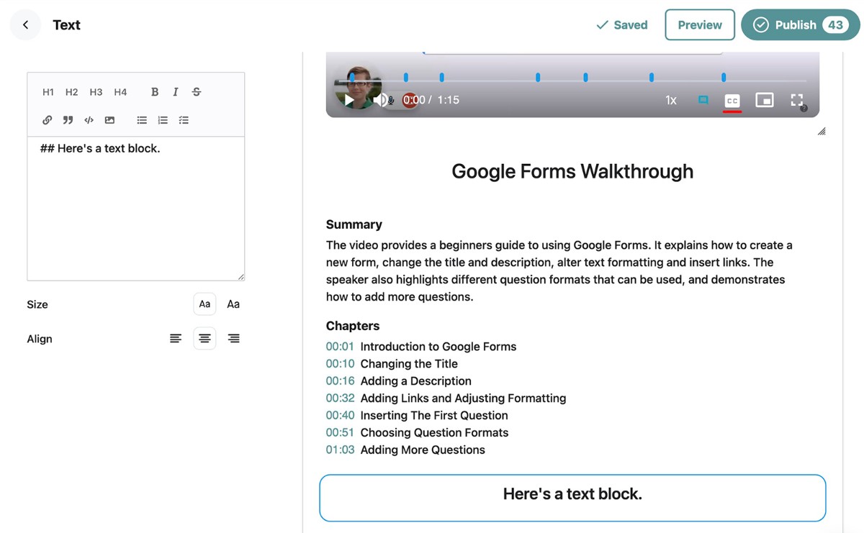Align text to the center
Image resolution: width=864 pixels, height=533 pixels.
coord(204,339)
